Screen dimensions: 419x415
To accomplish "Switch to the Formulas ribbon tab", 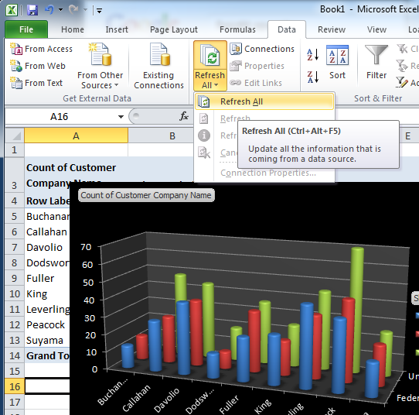I will point(237,29).
